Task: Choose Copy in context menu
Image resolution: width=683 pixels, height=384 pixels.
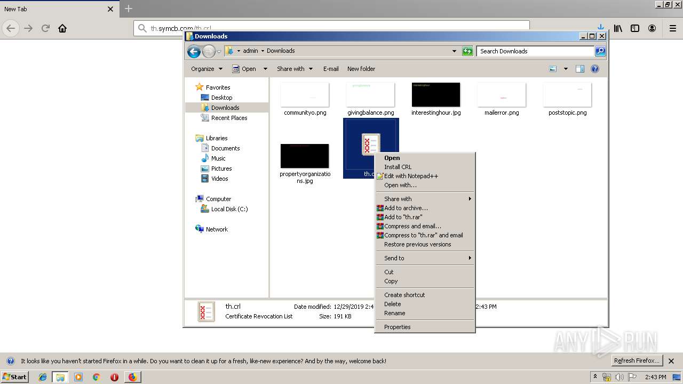Action: [425, 281]
